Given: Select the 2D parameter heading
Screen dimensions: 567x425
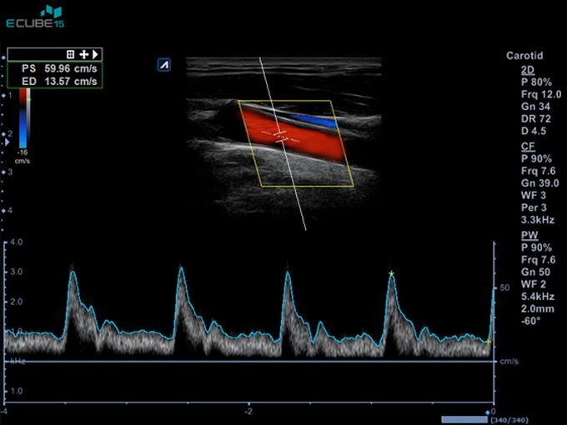Looking at the screenshot, I should 527,71.
